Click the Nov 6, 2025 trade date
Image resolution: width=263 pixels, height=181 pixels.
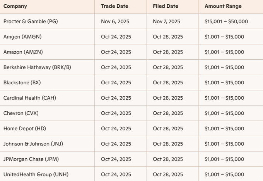point(114,22)
